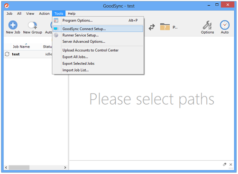The height and width of the screenshot is (174, 238).
Task: Open the View menu
Action: pos(30,14)
